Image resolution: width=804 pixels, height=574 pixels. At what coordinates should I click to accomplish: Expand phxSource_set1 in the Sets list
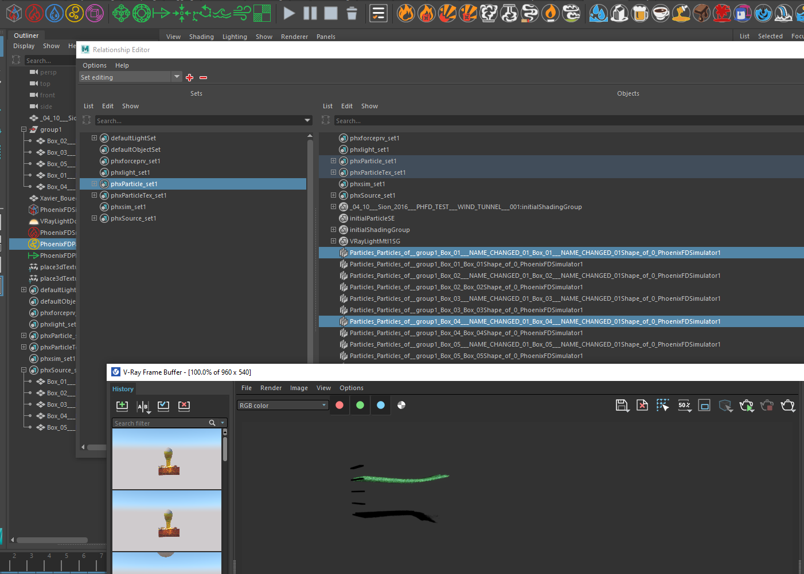95,218
